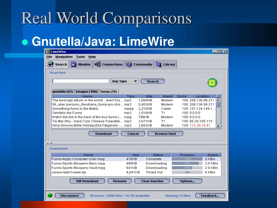This screenshot has width=277, height=208.
Task: Sort results by Type column header
Action: coord(131,96)
